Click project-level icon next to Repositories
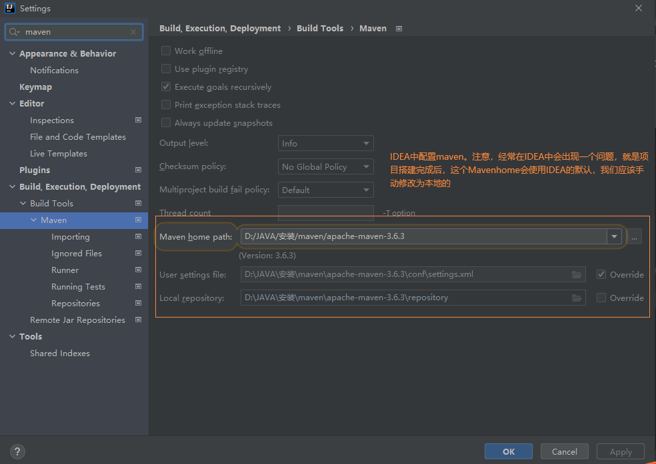This screenshot has height=464, width=656. (138, 303)
